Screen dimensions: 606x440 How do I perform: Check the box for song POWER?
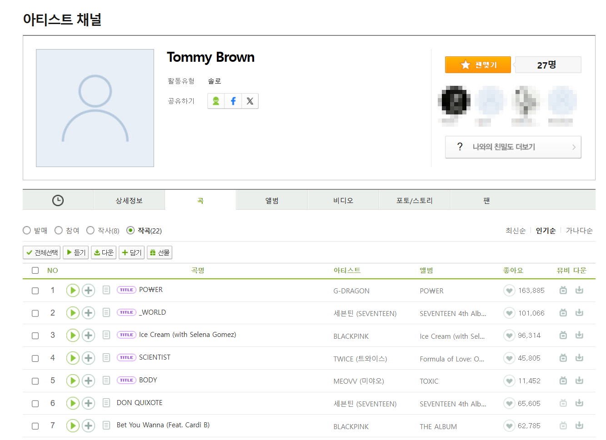[35, 291]
